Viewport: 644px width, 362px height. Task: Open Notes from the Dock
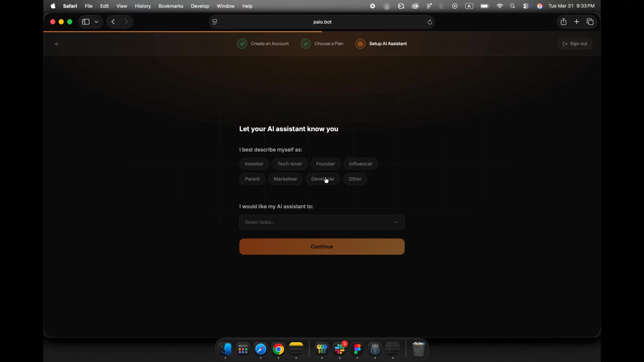pos(297,350)
